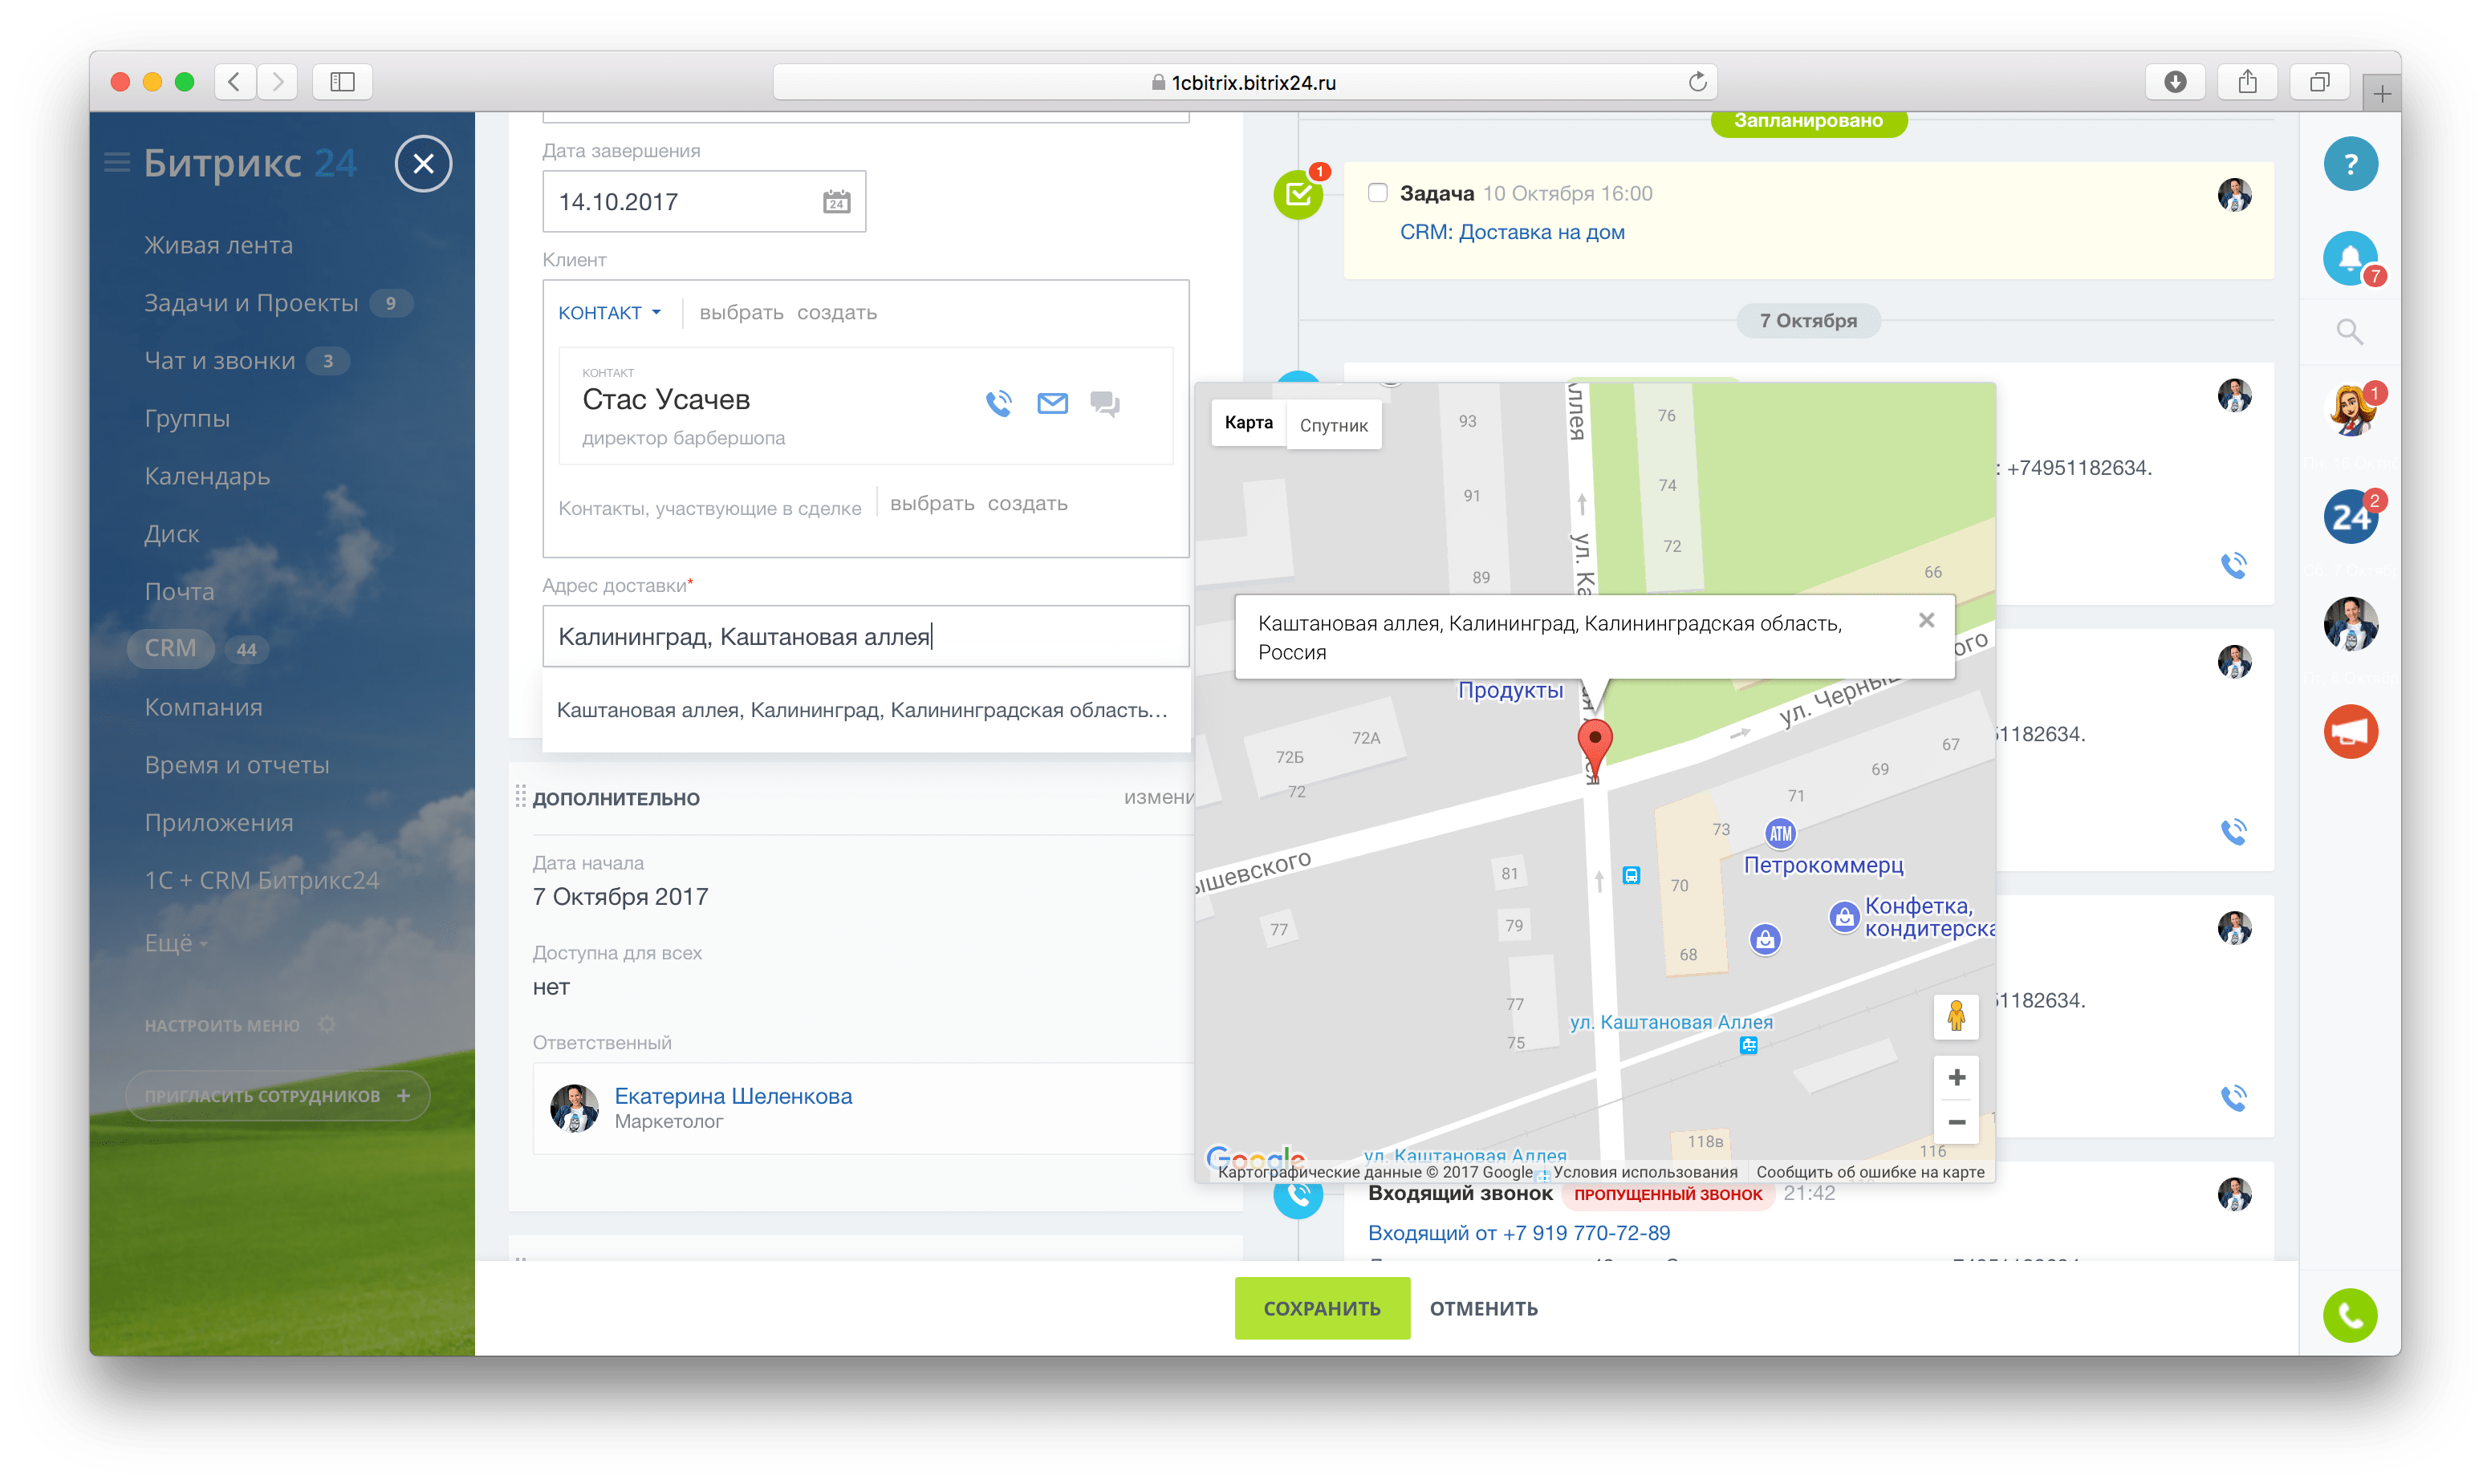Screen dimensions: 2491x1484
Task: Click into the Дата завершения date field
Action: [703, 202]
